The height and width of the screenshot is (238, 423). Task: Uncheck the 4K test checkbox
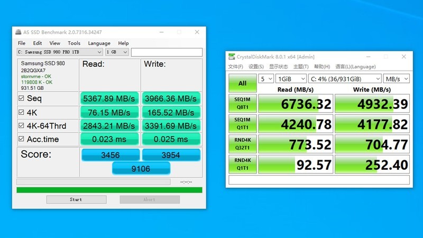(x=21, y=112)
